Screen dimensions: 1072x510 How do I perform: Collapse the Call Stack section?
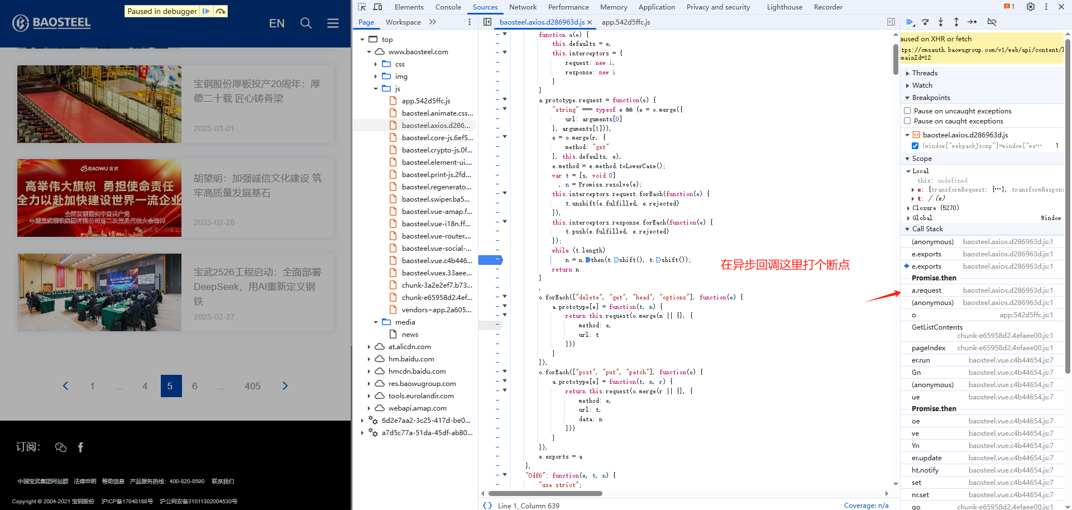927,228
